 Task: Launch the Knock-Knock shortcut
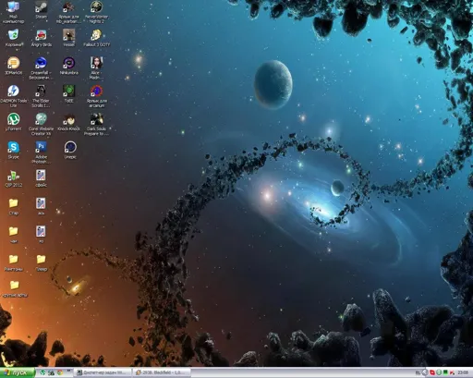(68, 122)
